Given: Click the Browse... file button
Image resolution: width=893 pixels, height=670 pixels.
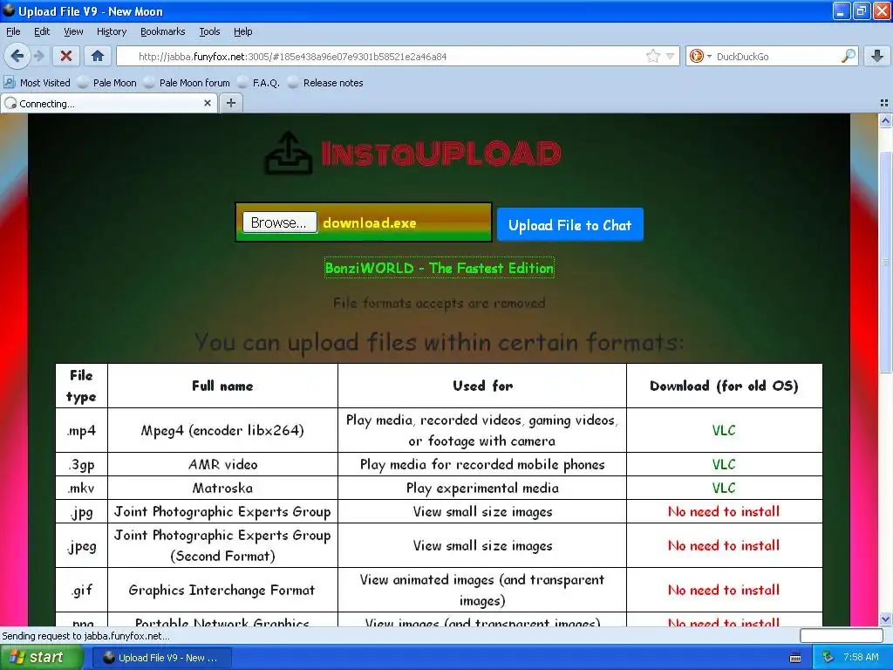Looking at the screenshot, I should (279, 222).
